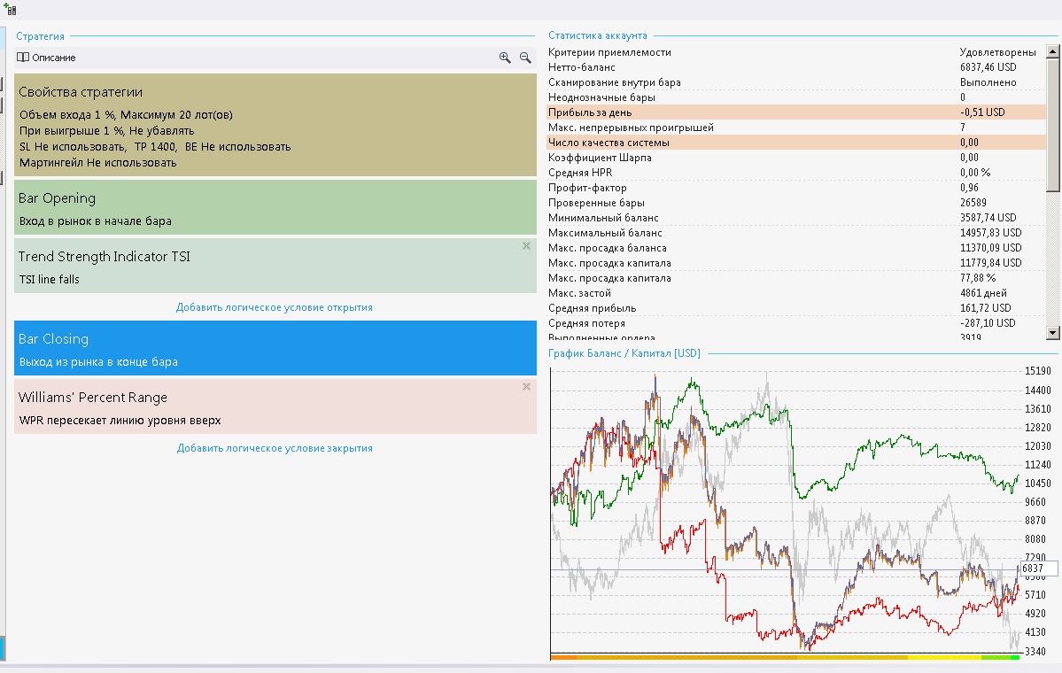1062x673 pixels.
Task: Click the balance chart 6837 value label
Action: (1038, 568)
